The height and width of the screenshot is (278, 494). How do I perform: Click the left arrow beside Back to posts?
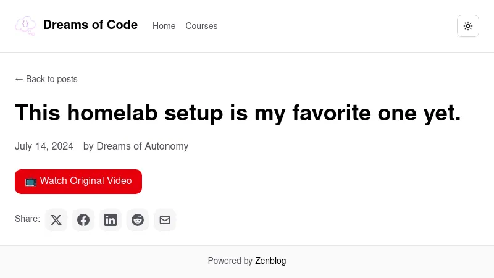(x=19, y=79)
